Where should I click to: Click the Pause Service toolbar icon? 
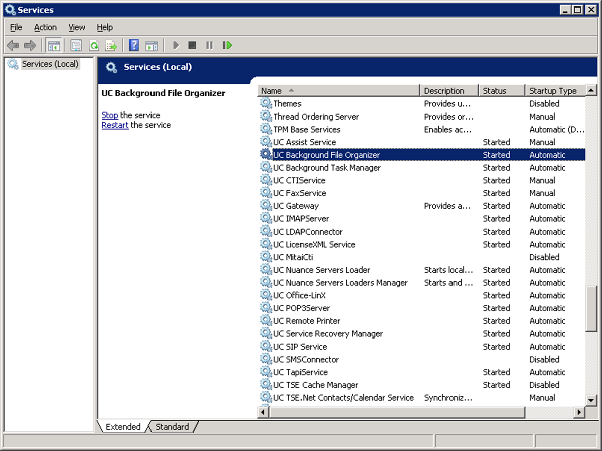click(210, 46)
